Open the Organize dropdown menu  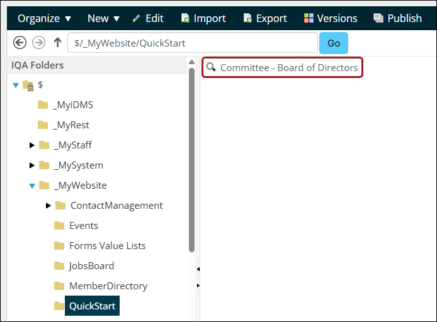[x=44, y=18]
